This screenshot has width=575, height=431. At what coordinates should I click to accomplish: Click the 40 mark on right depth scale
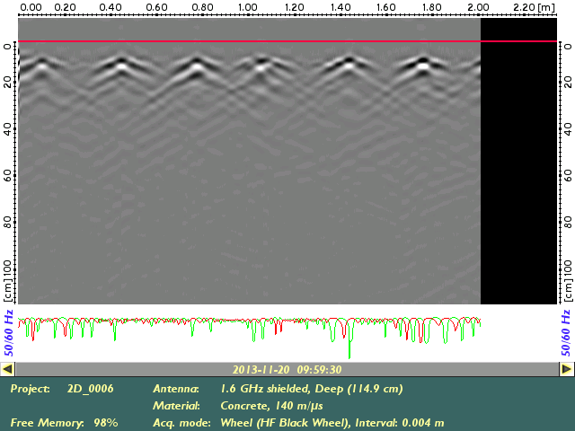point(567,129)
